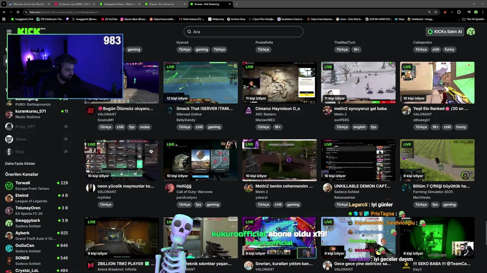487x273 pixels.
Task: Open UNKILLABLE DEMON CAPT stream title
Action: pyautogui.click(x=362, y=186)
